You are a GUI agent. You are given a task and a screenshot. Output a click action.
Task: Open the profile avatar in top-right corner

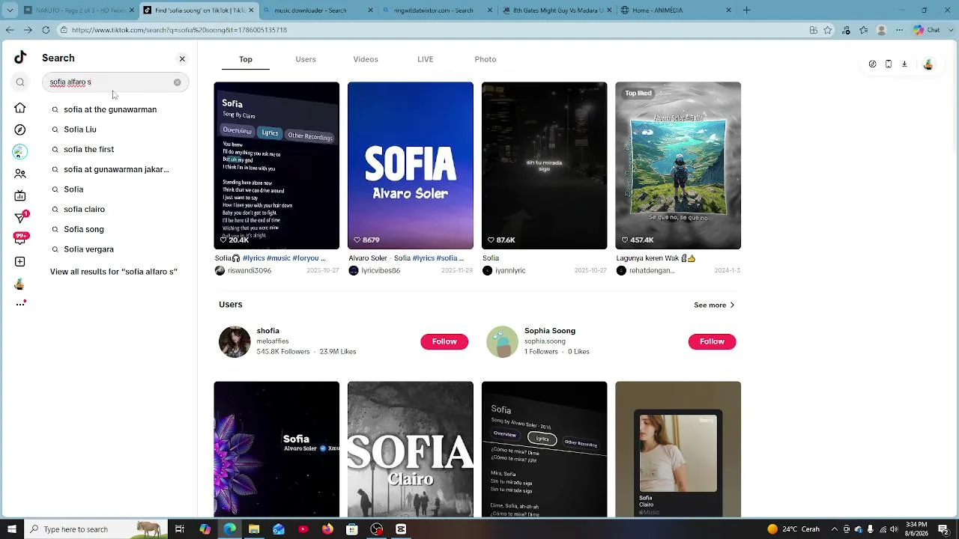pos(928,64)
